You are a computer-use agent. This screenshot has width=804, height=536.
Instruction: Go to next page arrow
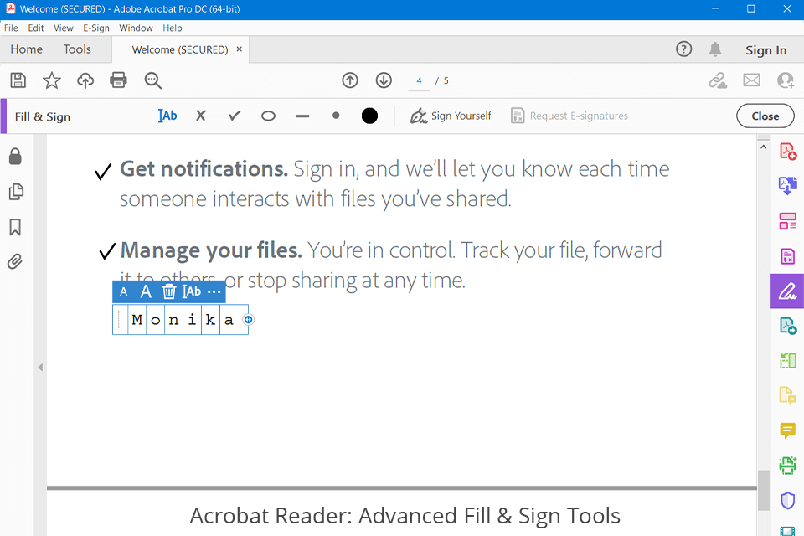(384, 80)
